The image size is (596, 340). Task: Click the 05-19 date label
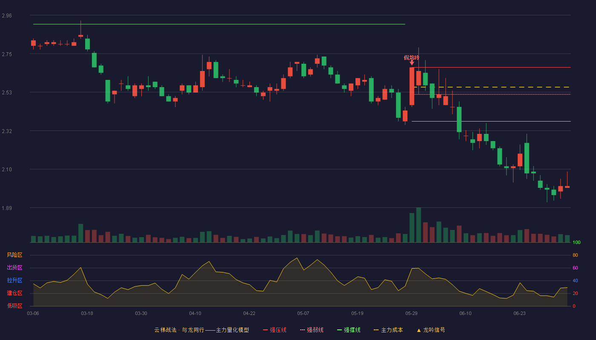tap(357, 313)
